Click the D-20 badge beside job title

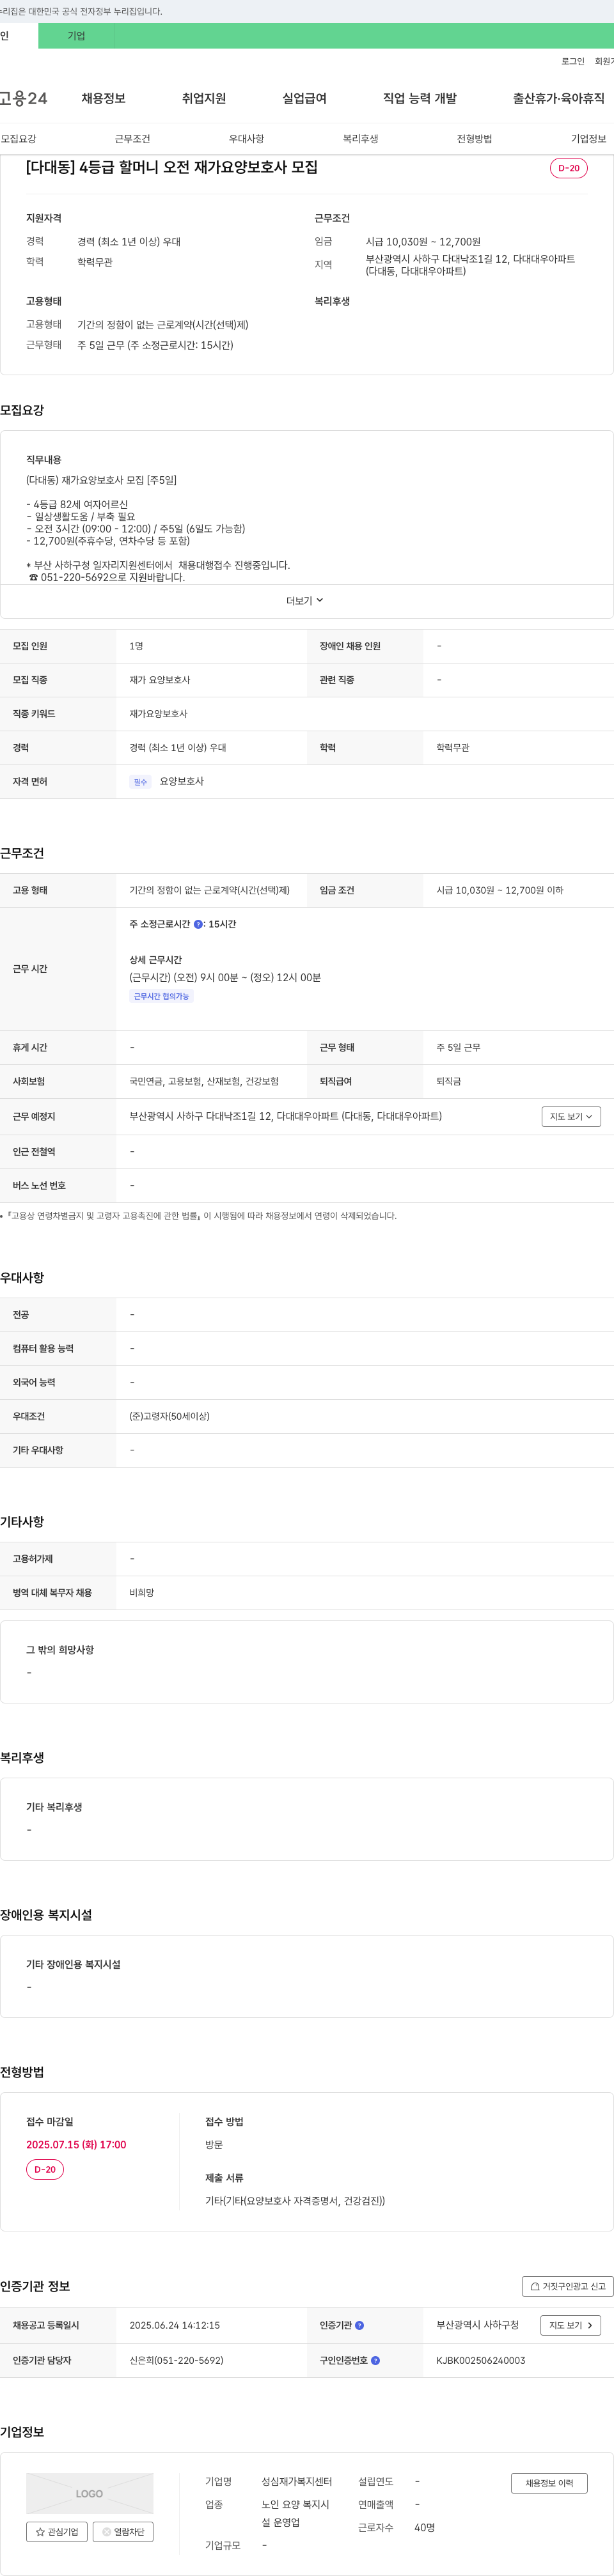568,168
